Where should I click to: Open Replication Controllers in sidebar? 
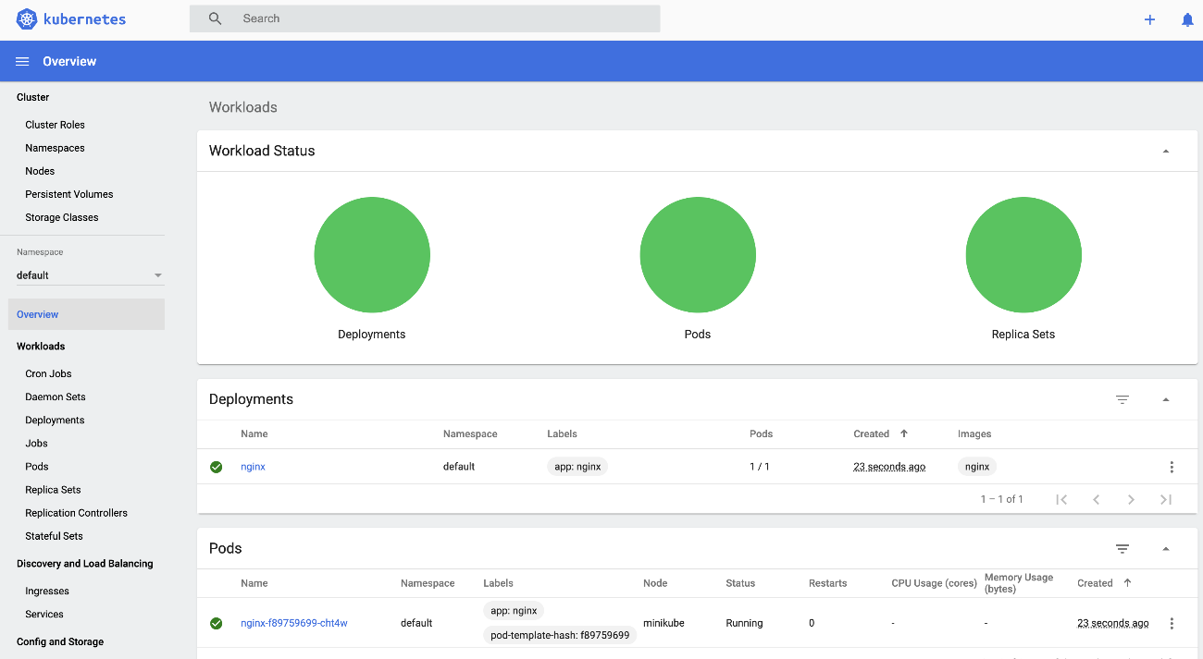click(x=76, y=512)
